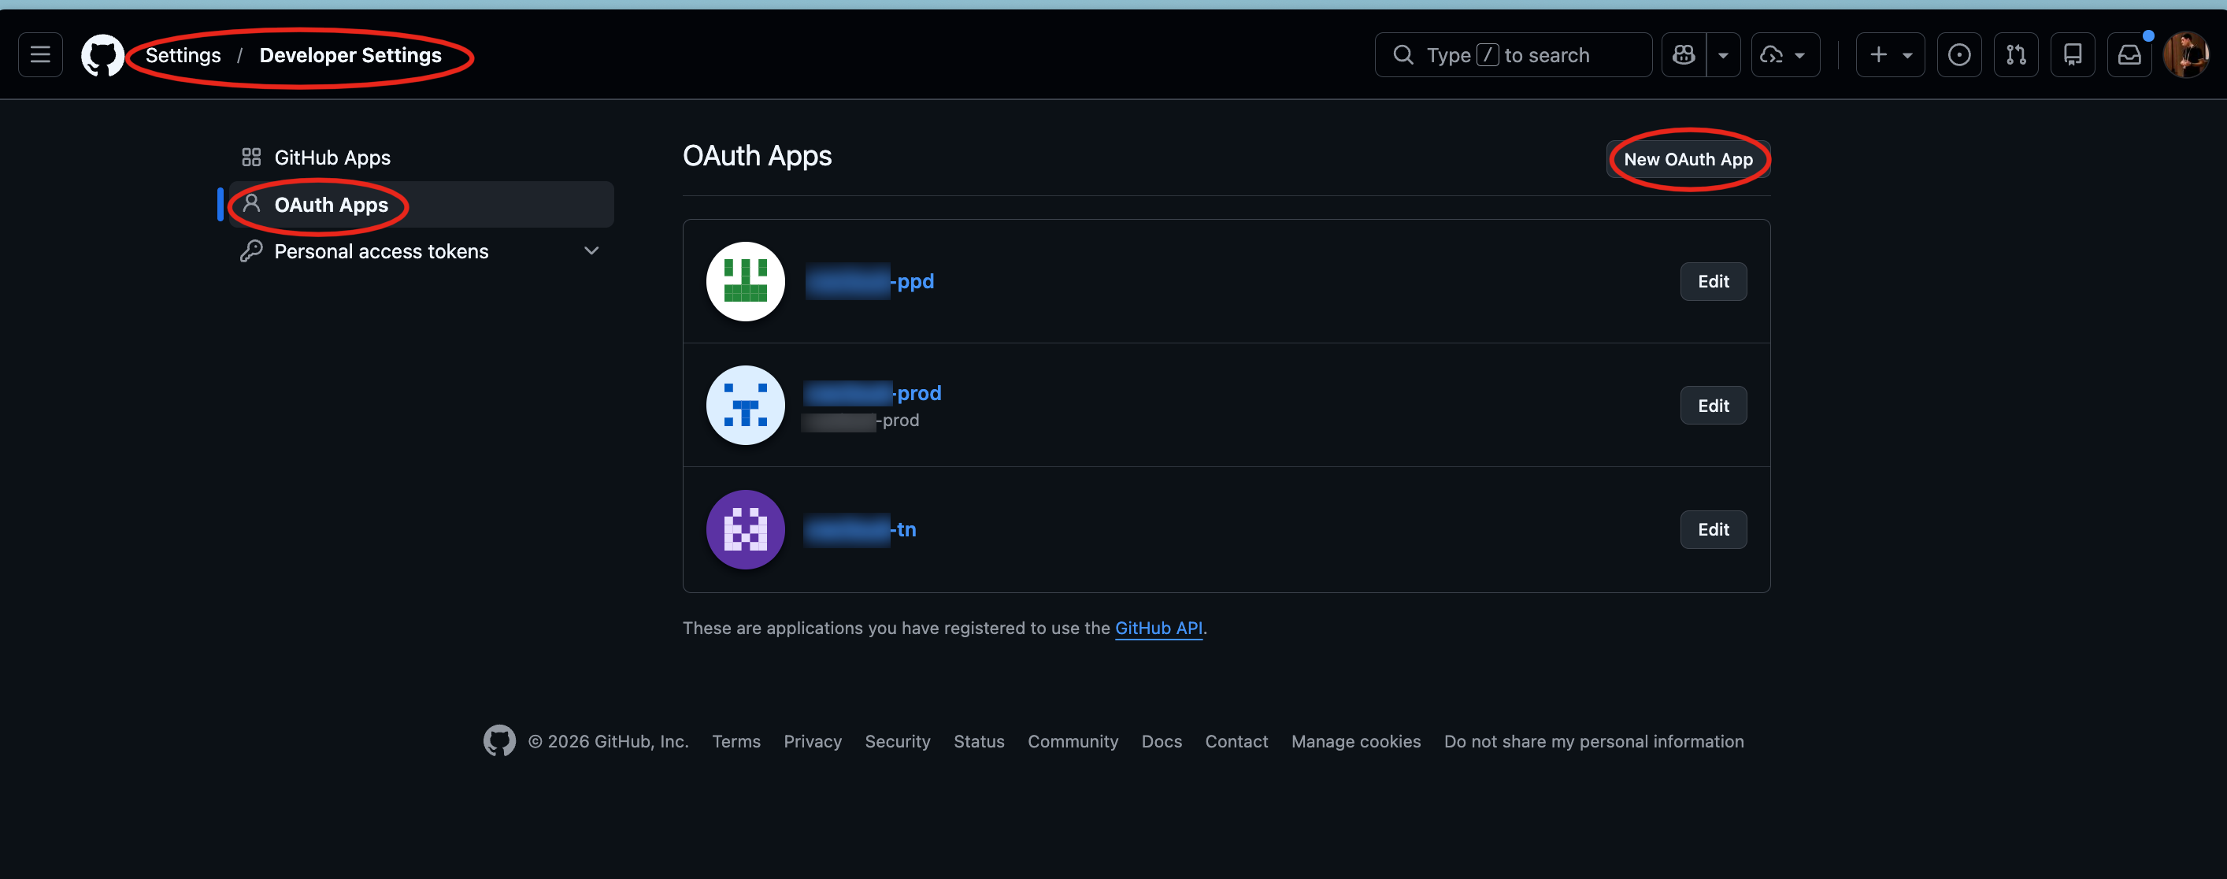Open the Settings breadcrumb link
This screenshot has height=879, width=2227.
click(x=183, y=55)
